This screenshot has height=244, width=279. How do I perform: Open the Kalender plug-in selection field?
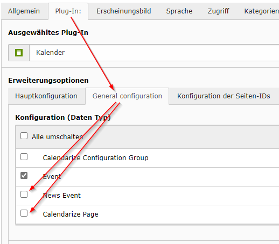coord(154,53)
